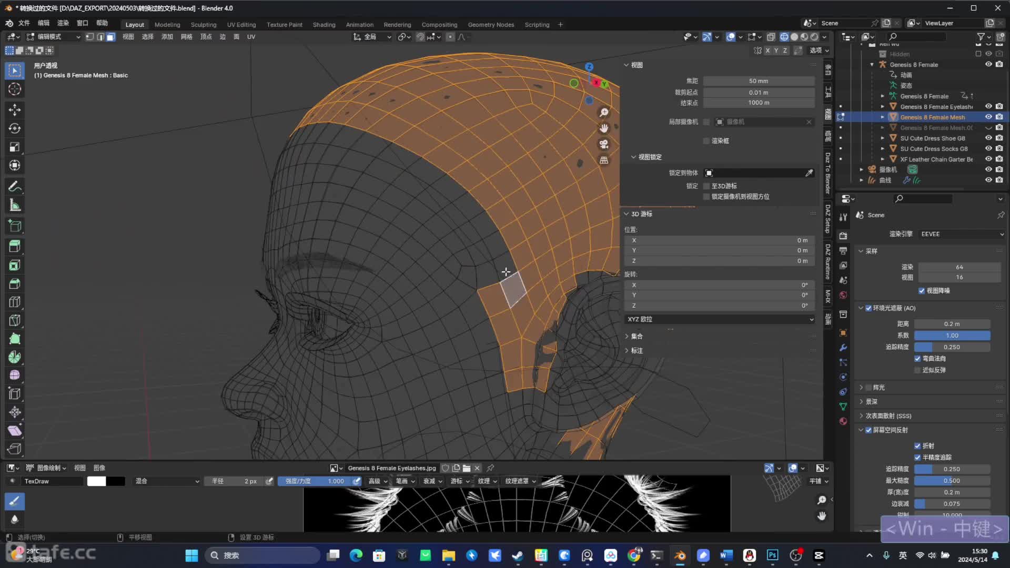Open Material properties tab icon

click(x=843, y=421)
